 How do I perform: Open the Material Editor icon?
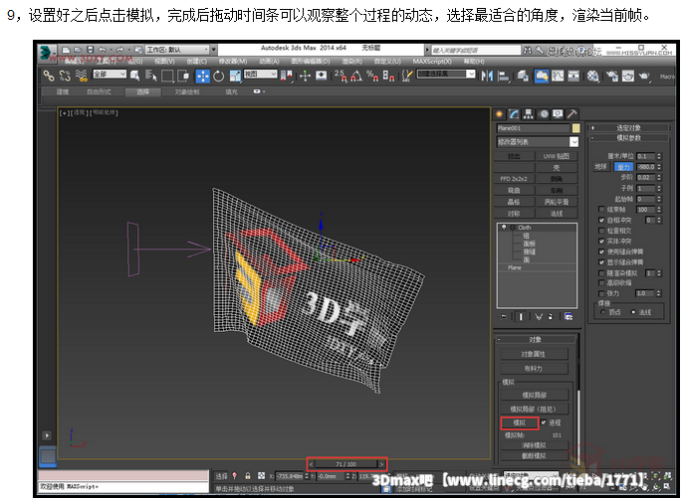pos(592,77)
